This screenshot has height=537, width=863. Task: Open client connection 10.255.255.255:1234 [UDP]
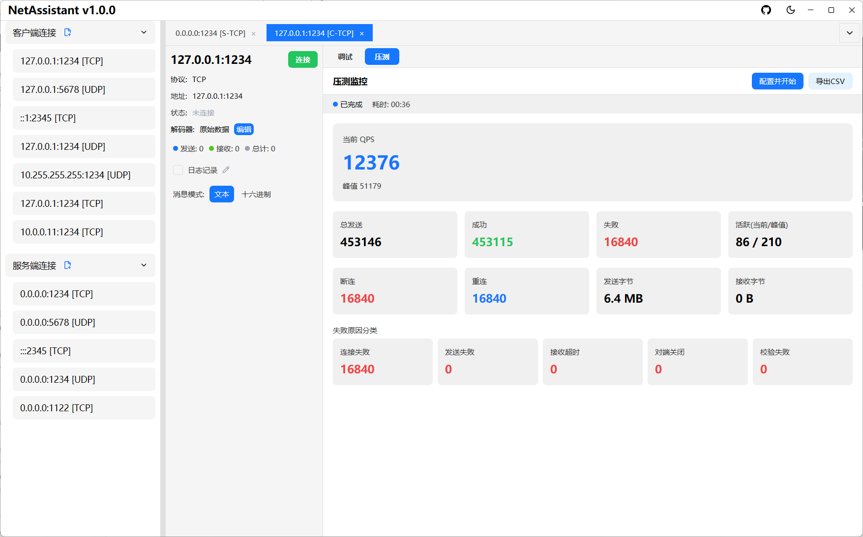[84, 175]
